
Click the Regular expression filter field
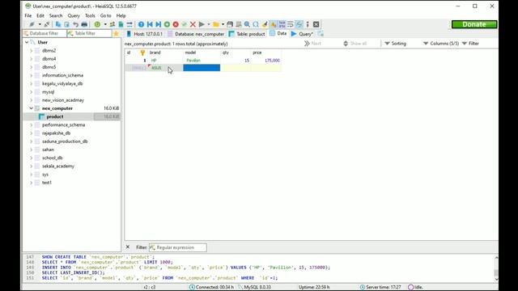click(178, 247)
